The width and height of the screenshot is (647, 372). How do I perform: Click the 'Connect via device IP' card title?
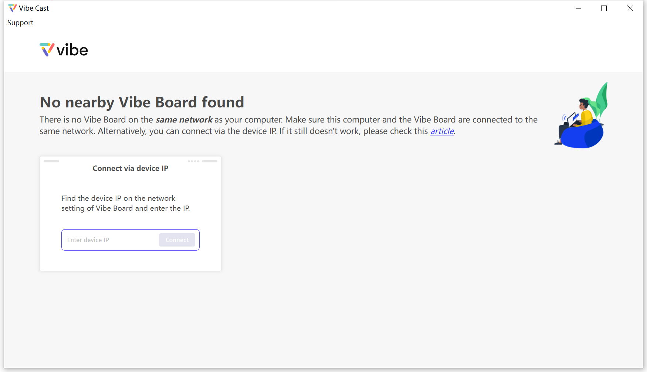131,168
